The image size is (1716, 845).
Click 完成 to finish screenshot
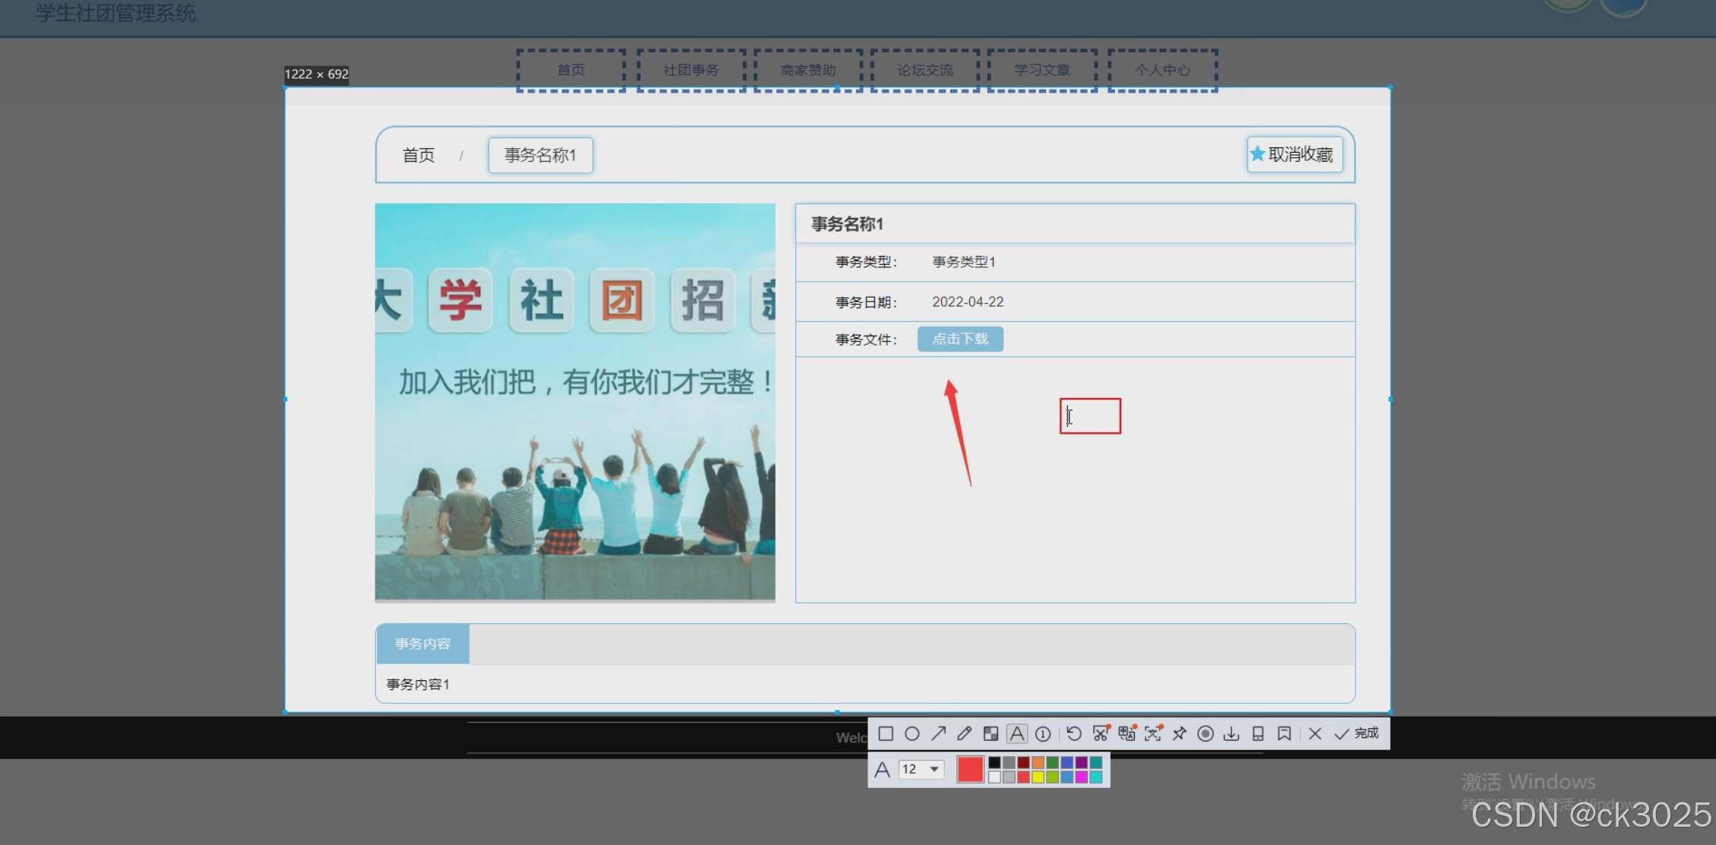[1357, 733]
